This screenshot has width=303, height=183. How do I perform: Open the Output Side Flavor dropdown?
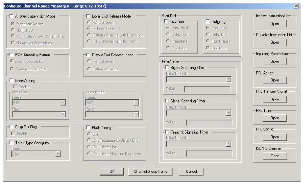tap(136, 115)
